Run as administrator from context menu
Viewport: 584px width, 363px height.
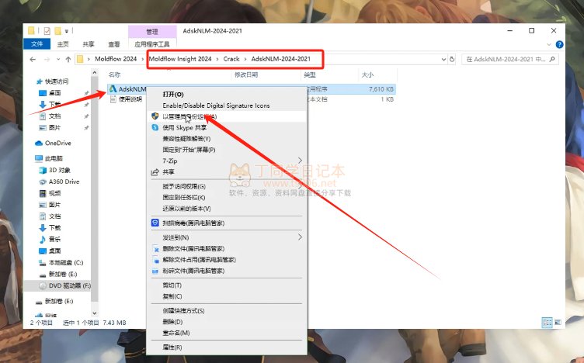coord(227,116)
